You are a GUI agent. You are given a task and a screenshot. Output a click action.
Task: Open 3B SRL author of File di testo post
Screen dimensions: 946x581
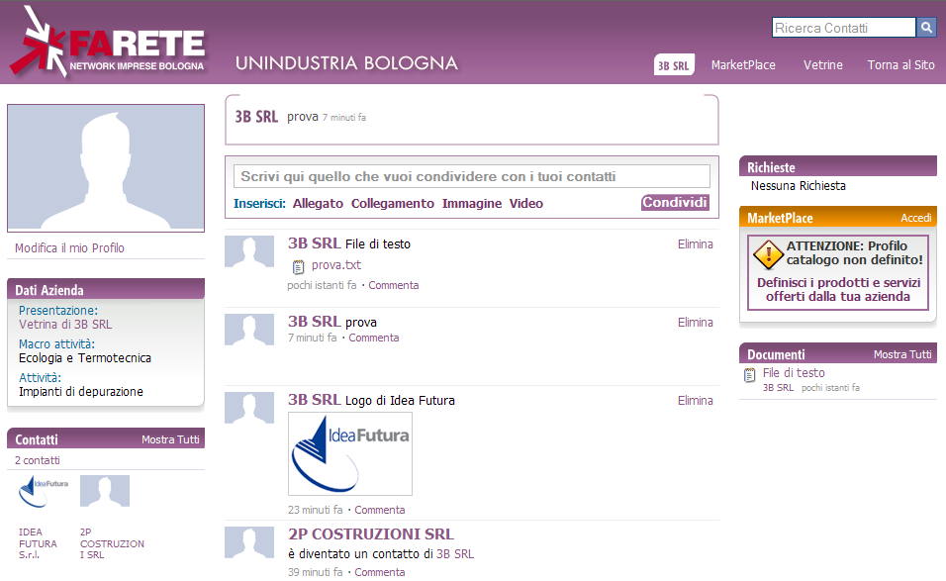pos(314,243)
